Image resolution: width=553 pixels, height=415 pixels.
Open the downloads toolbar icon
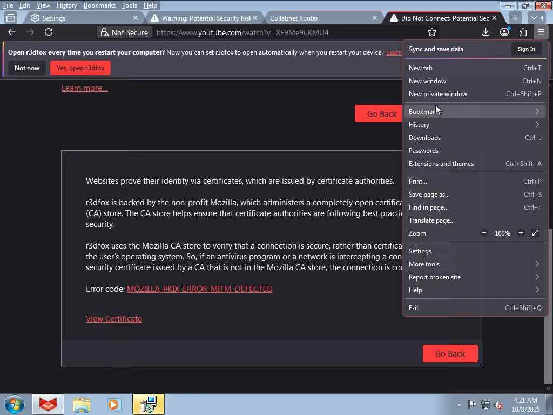[485, 32]
